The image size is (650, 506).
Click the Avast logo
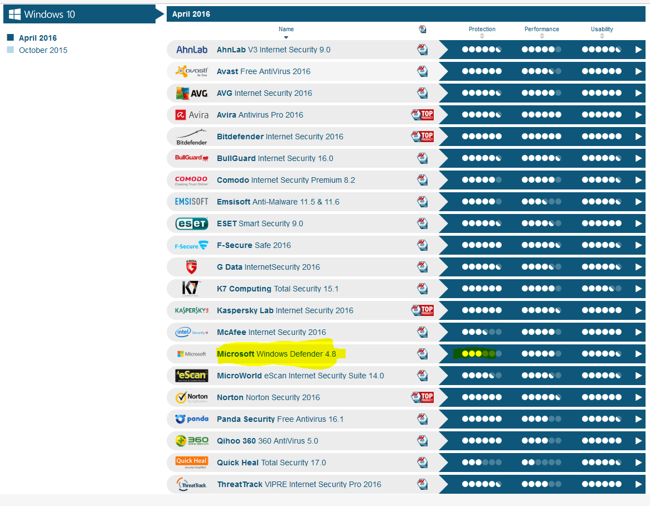pyautogui.click(x=192, y=71)
